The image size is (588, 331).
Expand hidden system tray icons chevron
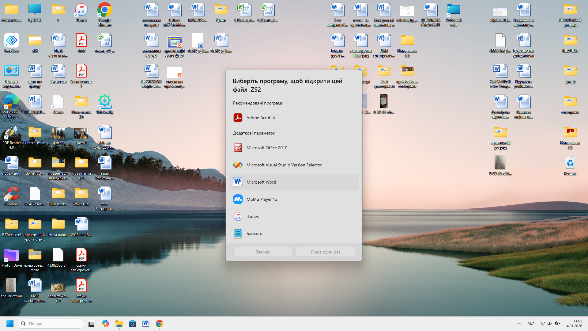519,324
